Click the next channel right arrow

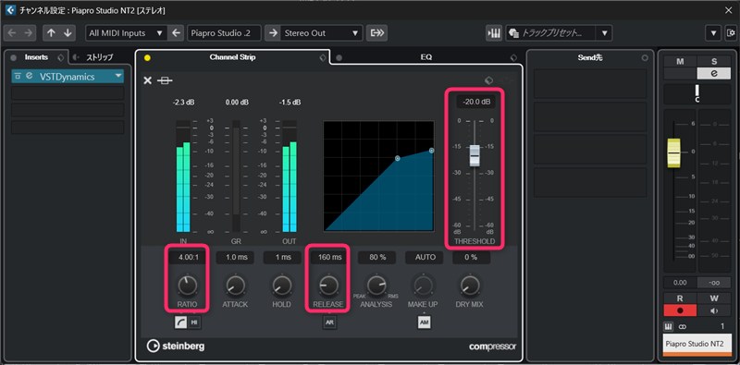coord(29,33)
